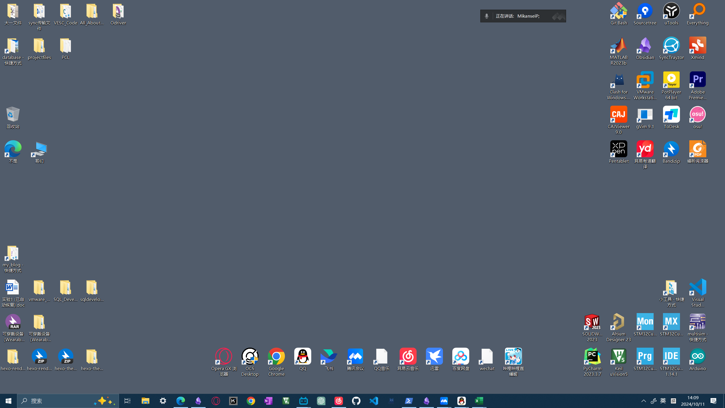Open the SOLIDWORKS 2023 shortcut
This screenshot has height=408, width=725.
pos(592,328)
